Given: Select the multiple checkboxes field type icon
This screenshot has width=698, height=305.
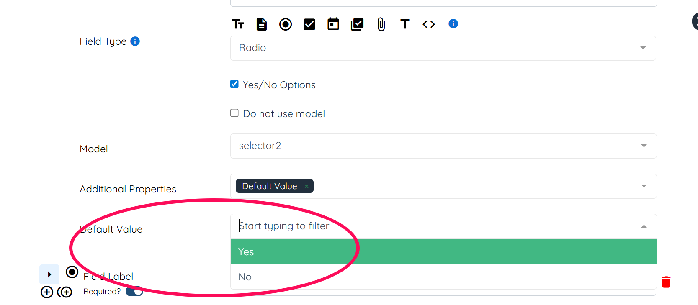Looking at the screenshot, I should tap(357, 24).
